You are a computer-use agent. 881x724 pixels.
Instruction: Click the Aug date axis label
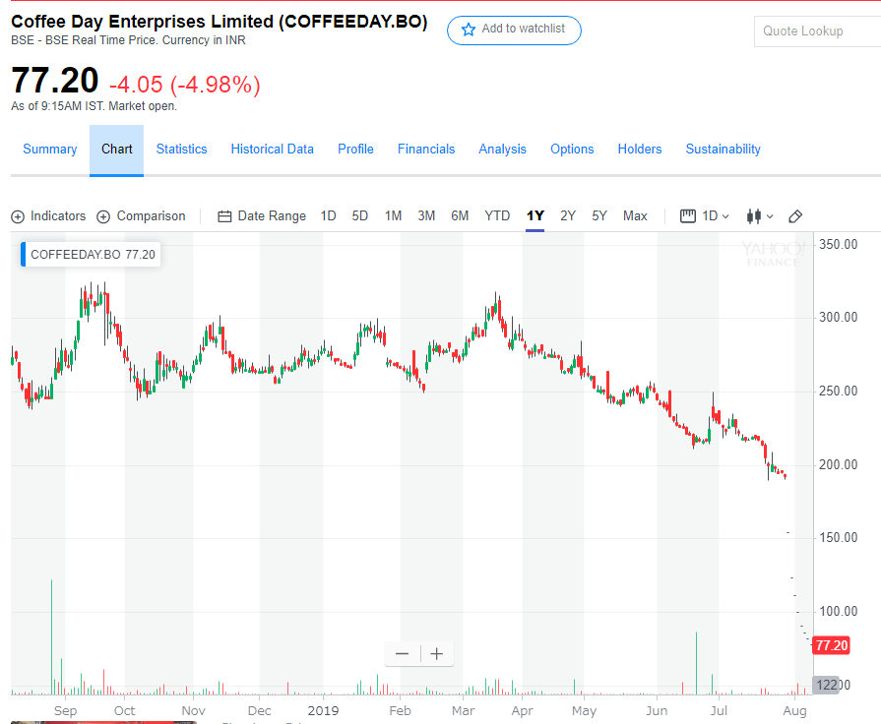point(794,710)
